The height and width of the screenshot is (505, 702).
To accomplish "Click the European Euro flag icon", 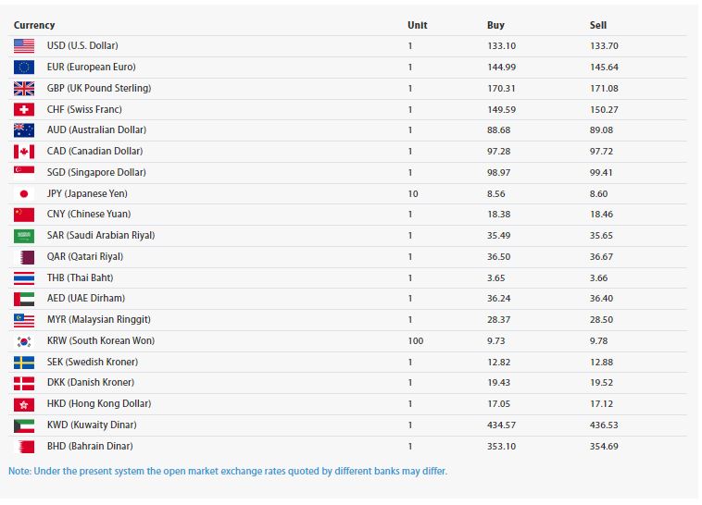I will coord(24,67).
